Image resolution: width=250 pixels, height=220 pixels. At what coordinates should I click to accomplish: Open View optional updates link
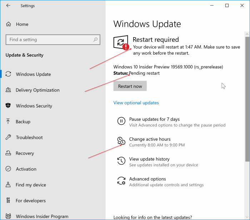pyautogui.click(x=136, y=103)
